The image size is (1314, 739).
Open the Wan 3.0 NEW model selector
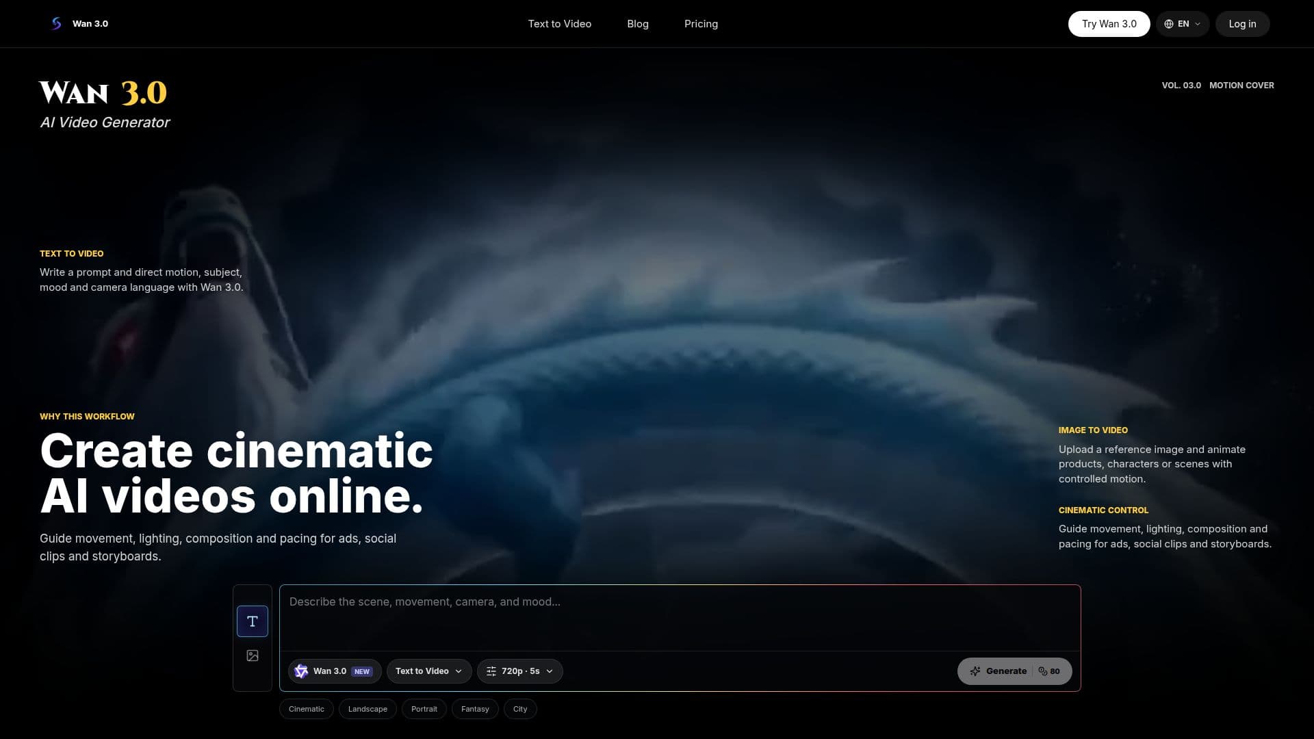click(335, 671)
